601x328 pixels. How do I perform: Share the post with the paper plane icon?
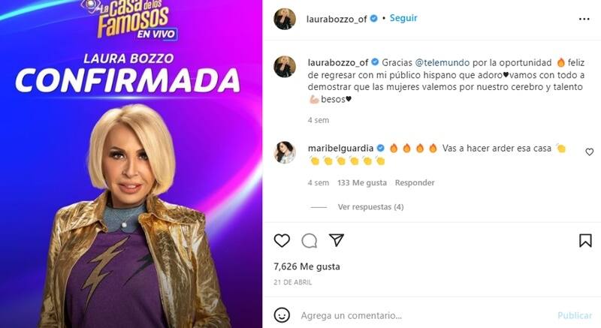[x=337, y=240]
